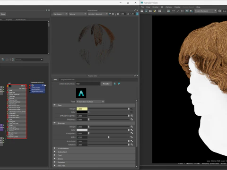Click the Show button in the left panel
The image size is (227, 170).
(x=3, y=14)
